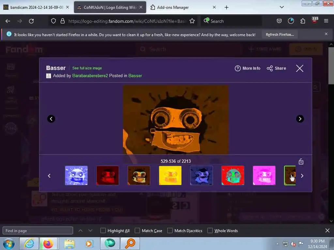This screenshot has height=250, width=334.
Task: Open the Firefox hamburger menu
Action: 326,21
